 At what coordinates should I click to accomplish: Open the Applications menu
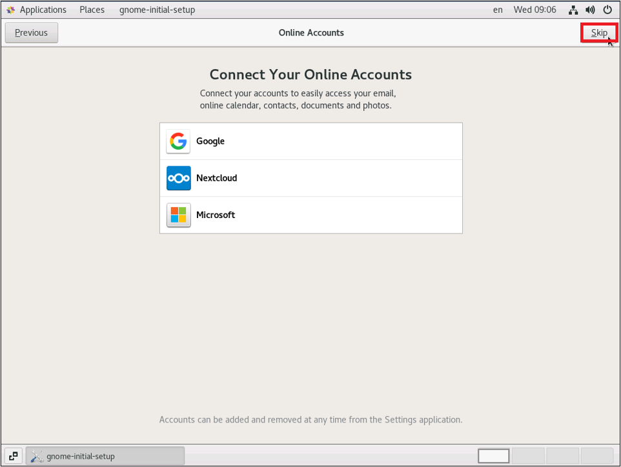click(43, 10)
